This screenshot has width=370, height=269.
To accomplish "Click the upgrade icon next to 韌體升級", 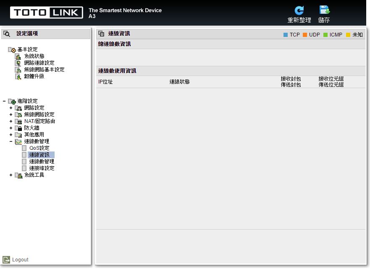I will click(x=18, y=77).
